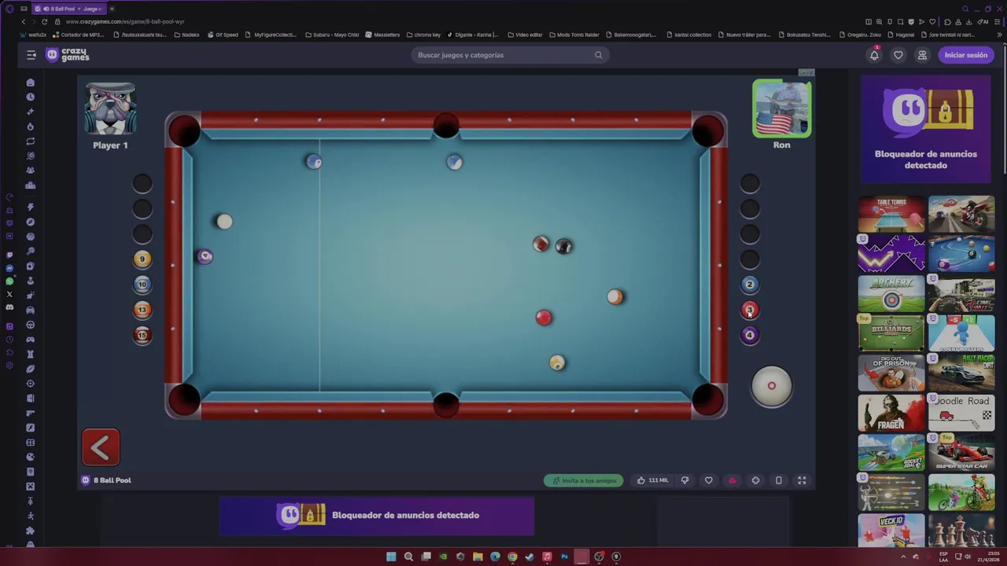1007x566 pixels.
Task: Open the Rally Racer Dirt thumbnail
Action: tap(961, 373)
